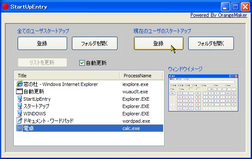
Task: Click the リストを更新 button
Action: tap(42, 62)
